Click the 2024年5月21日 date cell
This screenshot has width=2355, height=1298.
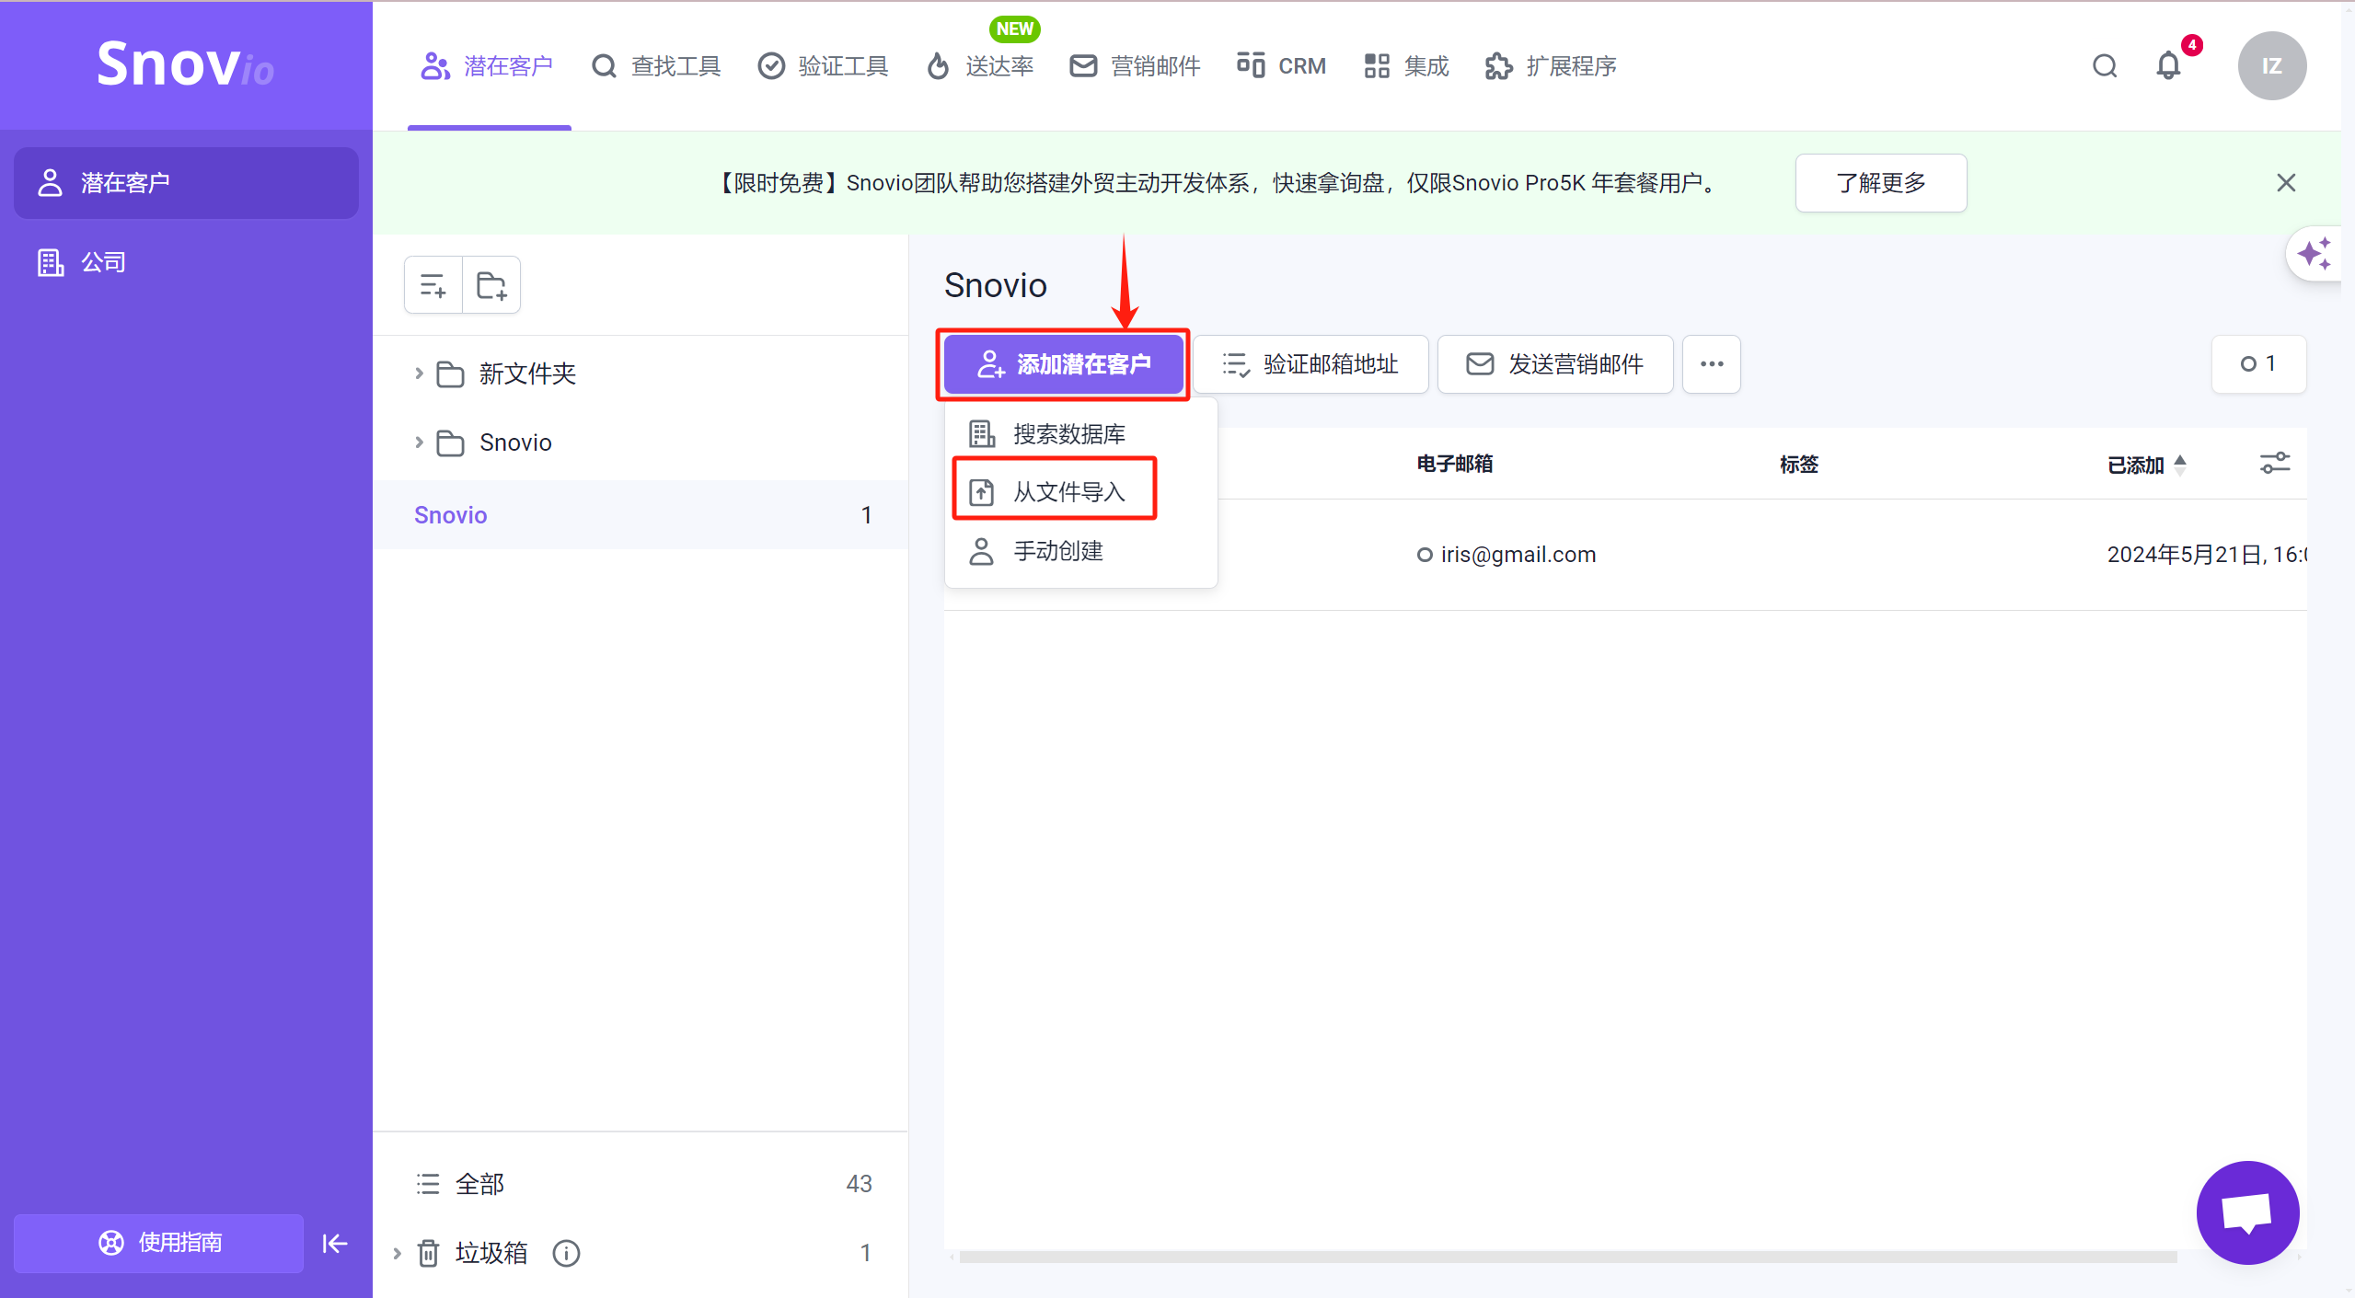click(x=2207, y=555)
